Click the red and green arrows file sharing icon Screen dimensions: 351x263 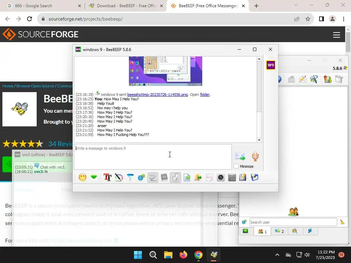click(327, 79)
